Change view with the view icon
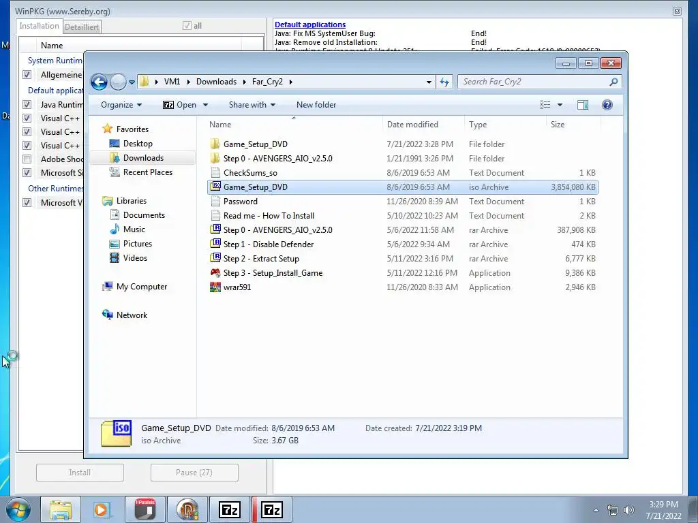Screen dimensions: 698x523 point(545,105)
